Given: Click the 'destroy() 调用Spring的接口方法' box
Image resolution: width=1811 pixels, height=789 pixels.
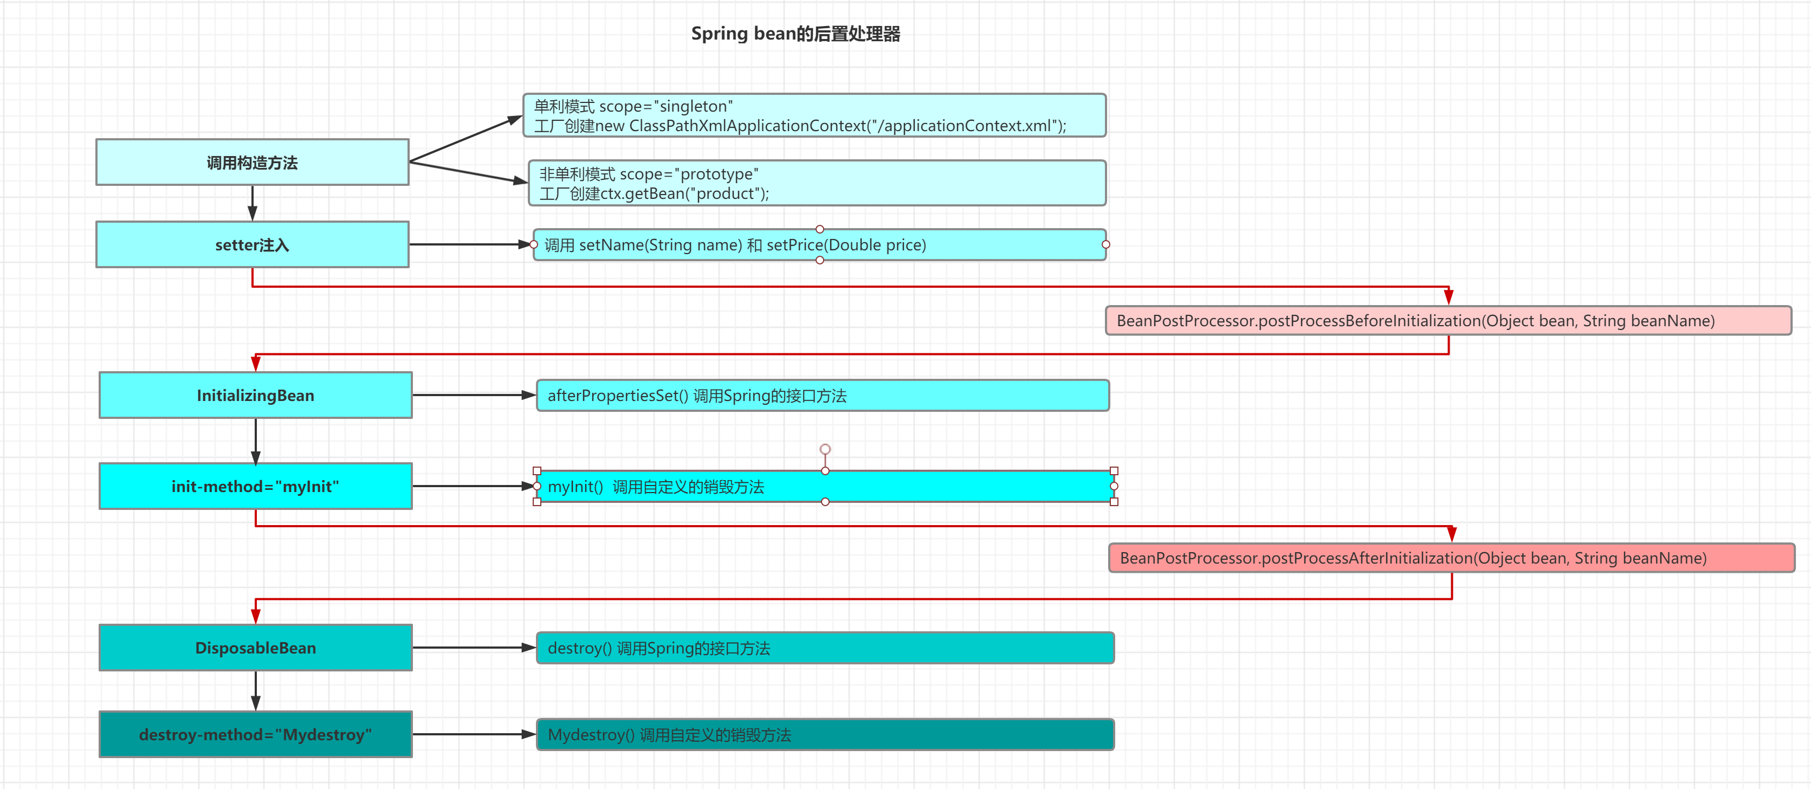Looking at the screenshot, I should pos(825,648).
